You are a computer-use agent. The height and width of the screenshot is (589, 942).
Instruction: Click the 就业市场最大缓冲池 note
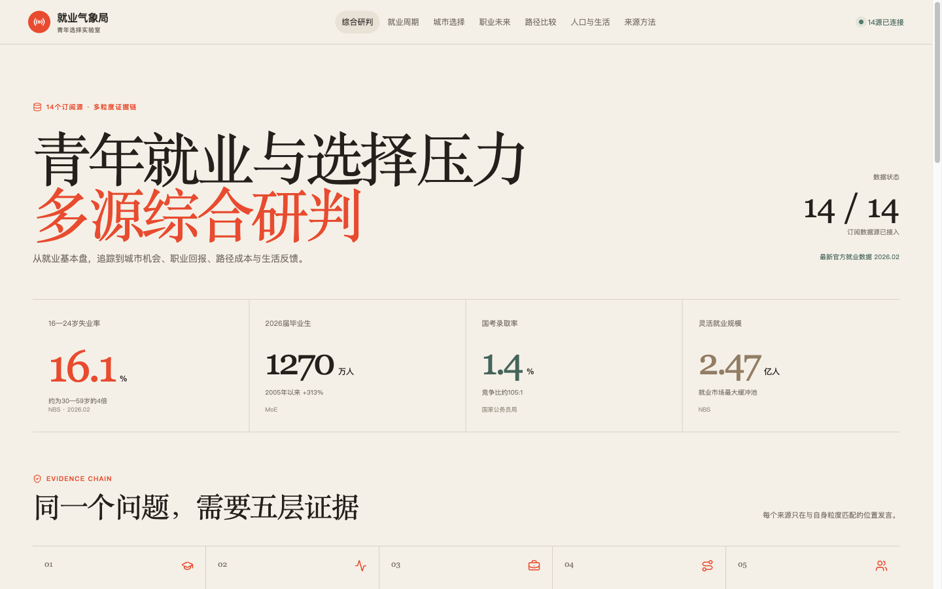[x=727, y=393]
